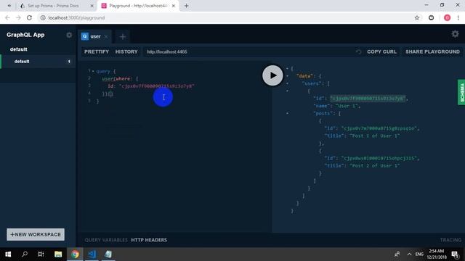
Task: Click the id string in the query editor
Action: [x=157, y=86]
